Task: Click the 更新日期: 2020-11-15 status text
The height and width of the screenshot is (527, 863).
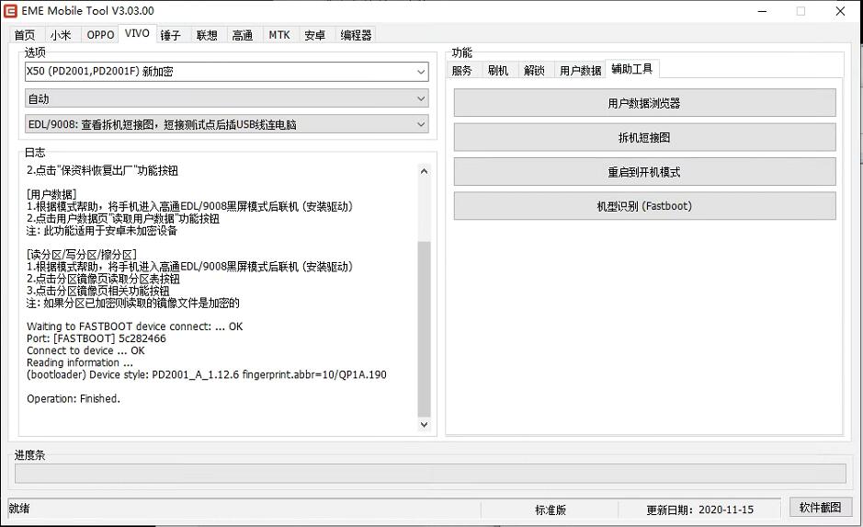Action: coord(699,510)
